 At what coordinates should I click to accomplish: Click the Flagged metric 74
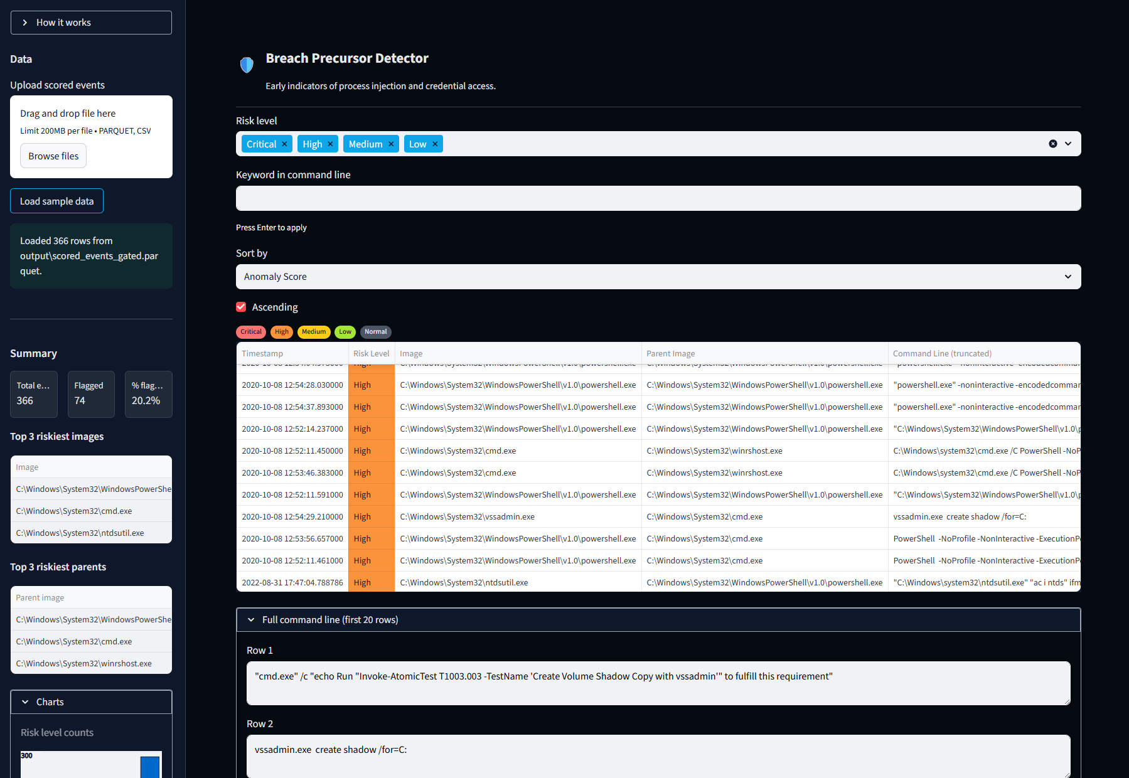pos(91,394)
